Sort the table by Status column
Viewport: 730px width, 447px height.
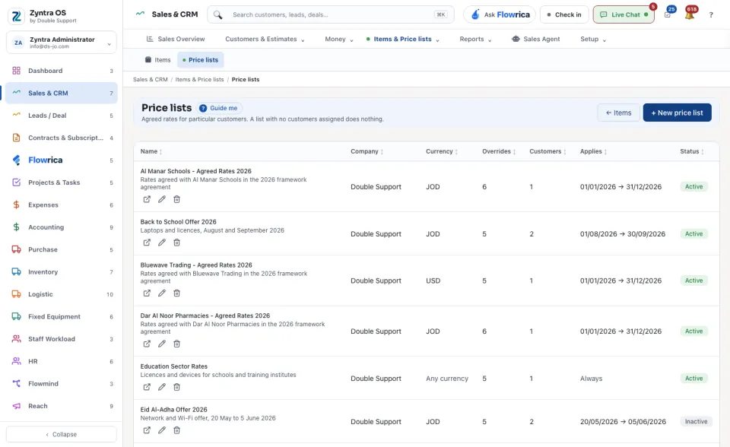pos(692,151)
